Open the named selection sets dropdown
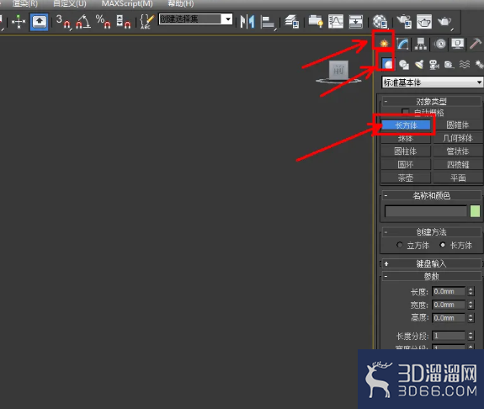The width and height of the screenshot is (484, 409). (228, 19)
